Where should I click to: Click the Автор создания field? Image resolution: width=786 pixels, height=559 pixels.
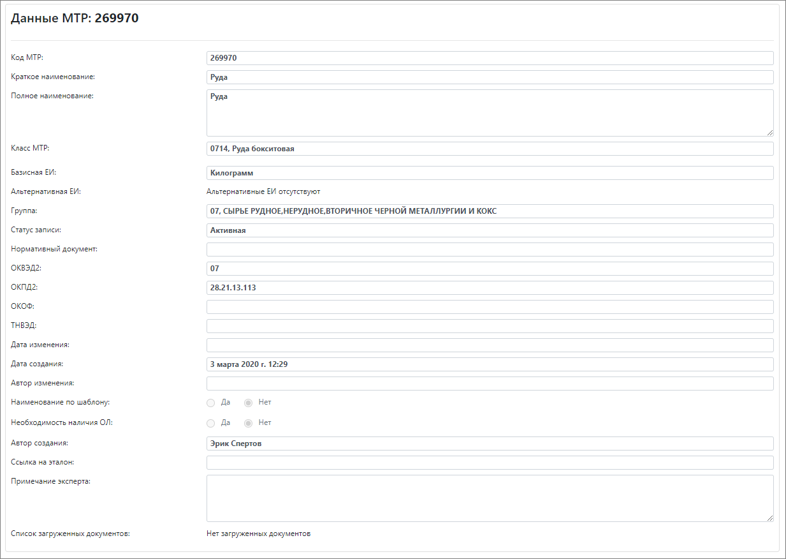(x=490, y=443)
